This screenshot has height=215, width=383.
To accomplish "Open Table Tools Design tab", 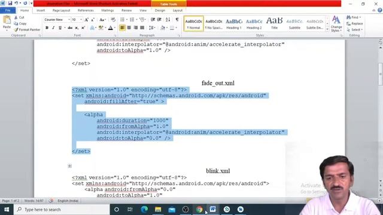I will [x=160, y=11].
